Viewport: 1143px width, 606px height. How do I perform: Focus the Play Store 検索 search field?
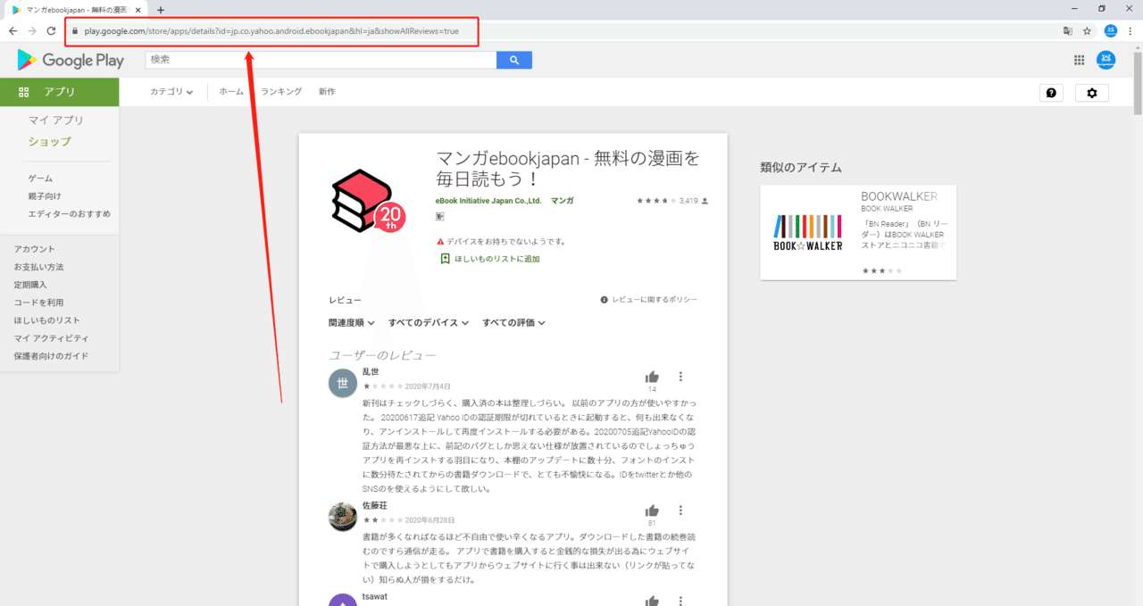coord(321,60)
